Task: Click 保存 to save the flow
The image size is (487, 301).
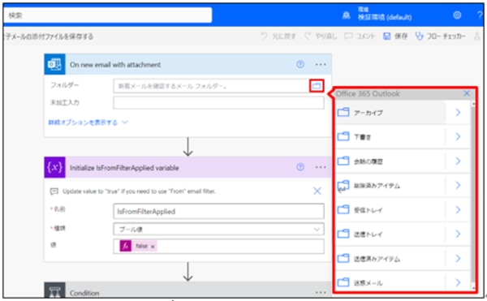Action: pyautogui.click(x=395, y=37)
